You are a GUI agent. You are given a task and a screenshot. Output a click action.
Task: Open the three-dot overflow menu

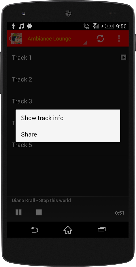pos(119,39)
